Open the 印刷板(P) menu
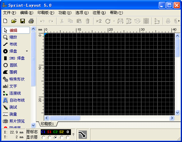Viewport: 182px width, 142px height. [46, 13]
